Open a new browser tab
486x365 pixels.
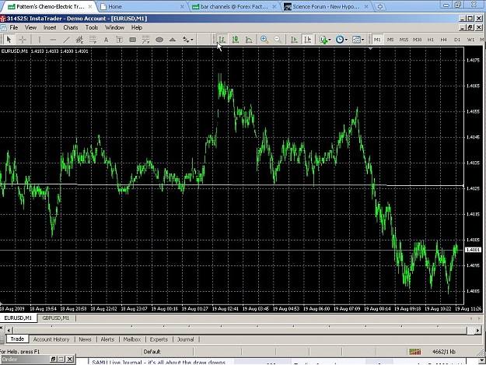380,6
